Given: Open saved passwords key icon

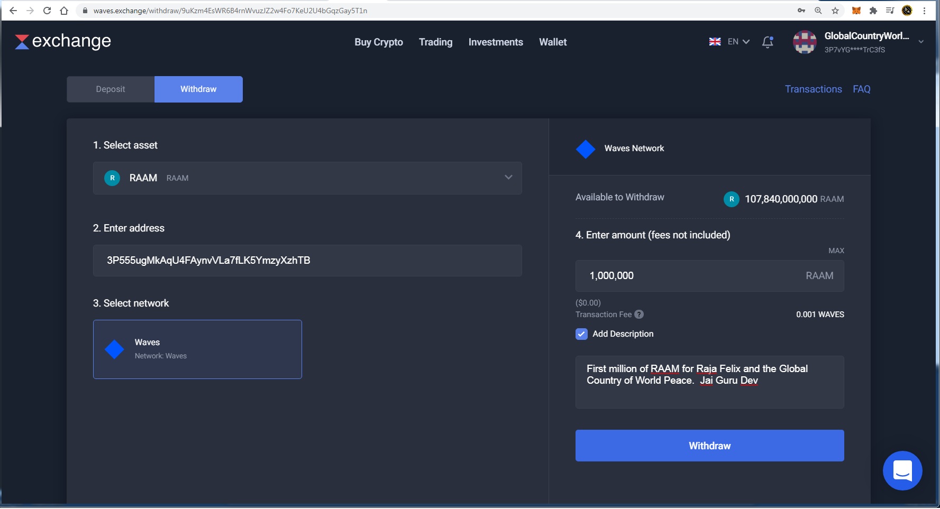Looking at the screenshot, I should 801,11.
